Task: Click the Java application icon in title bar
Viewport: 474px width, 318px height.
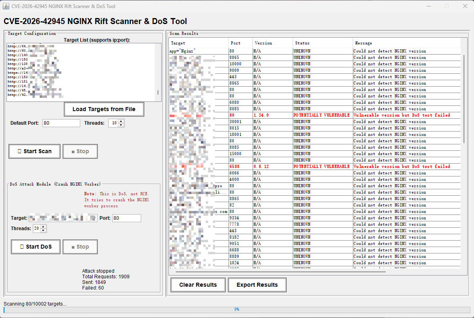Action: coord(6,6)
